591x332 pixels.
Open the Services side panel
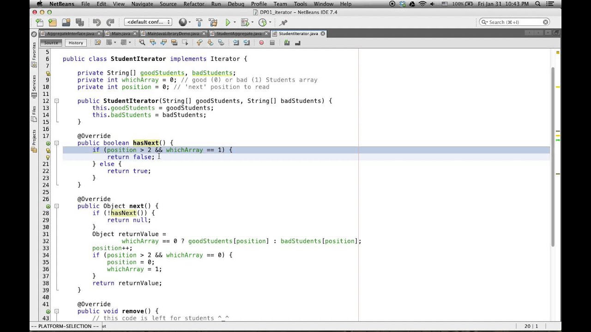(x=34, y=86)
